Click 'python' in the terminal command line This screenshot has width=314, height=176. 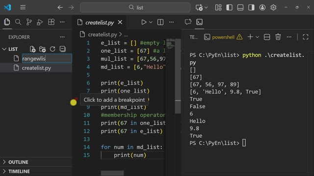click(x=252, y=55)
